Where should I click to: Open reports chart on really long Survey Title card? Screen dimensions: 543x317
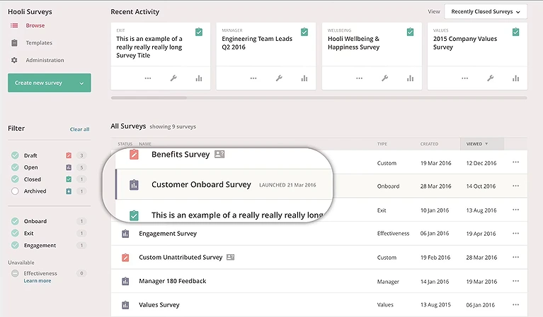pos(199,78)
